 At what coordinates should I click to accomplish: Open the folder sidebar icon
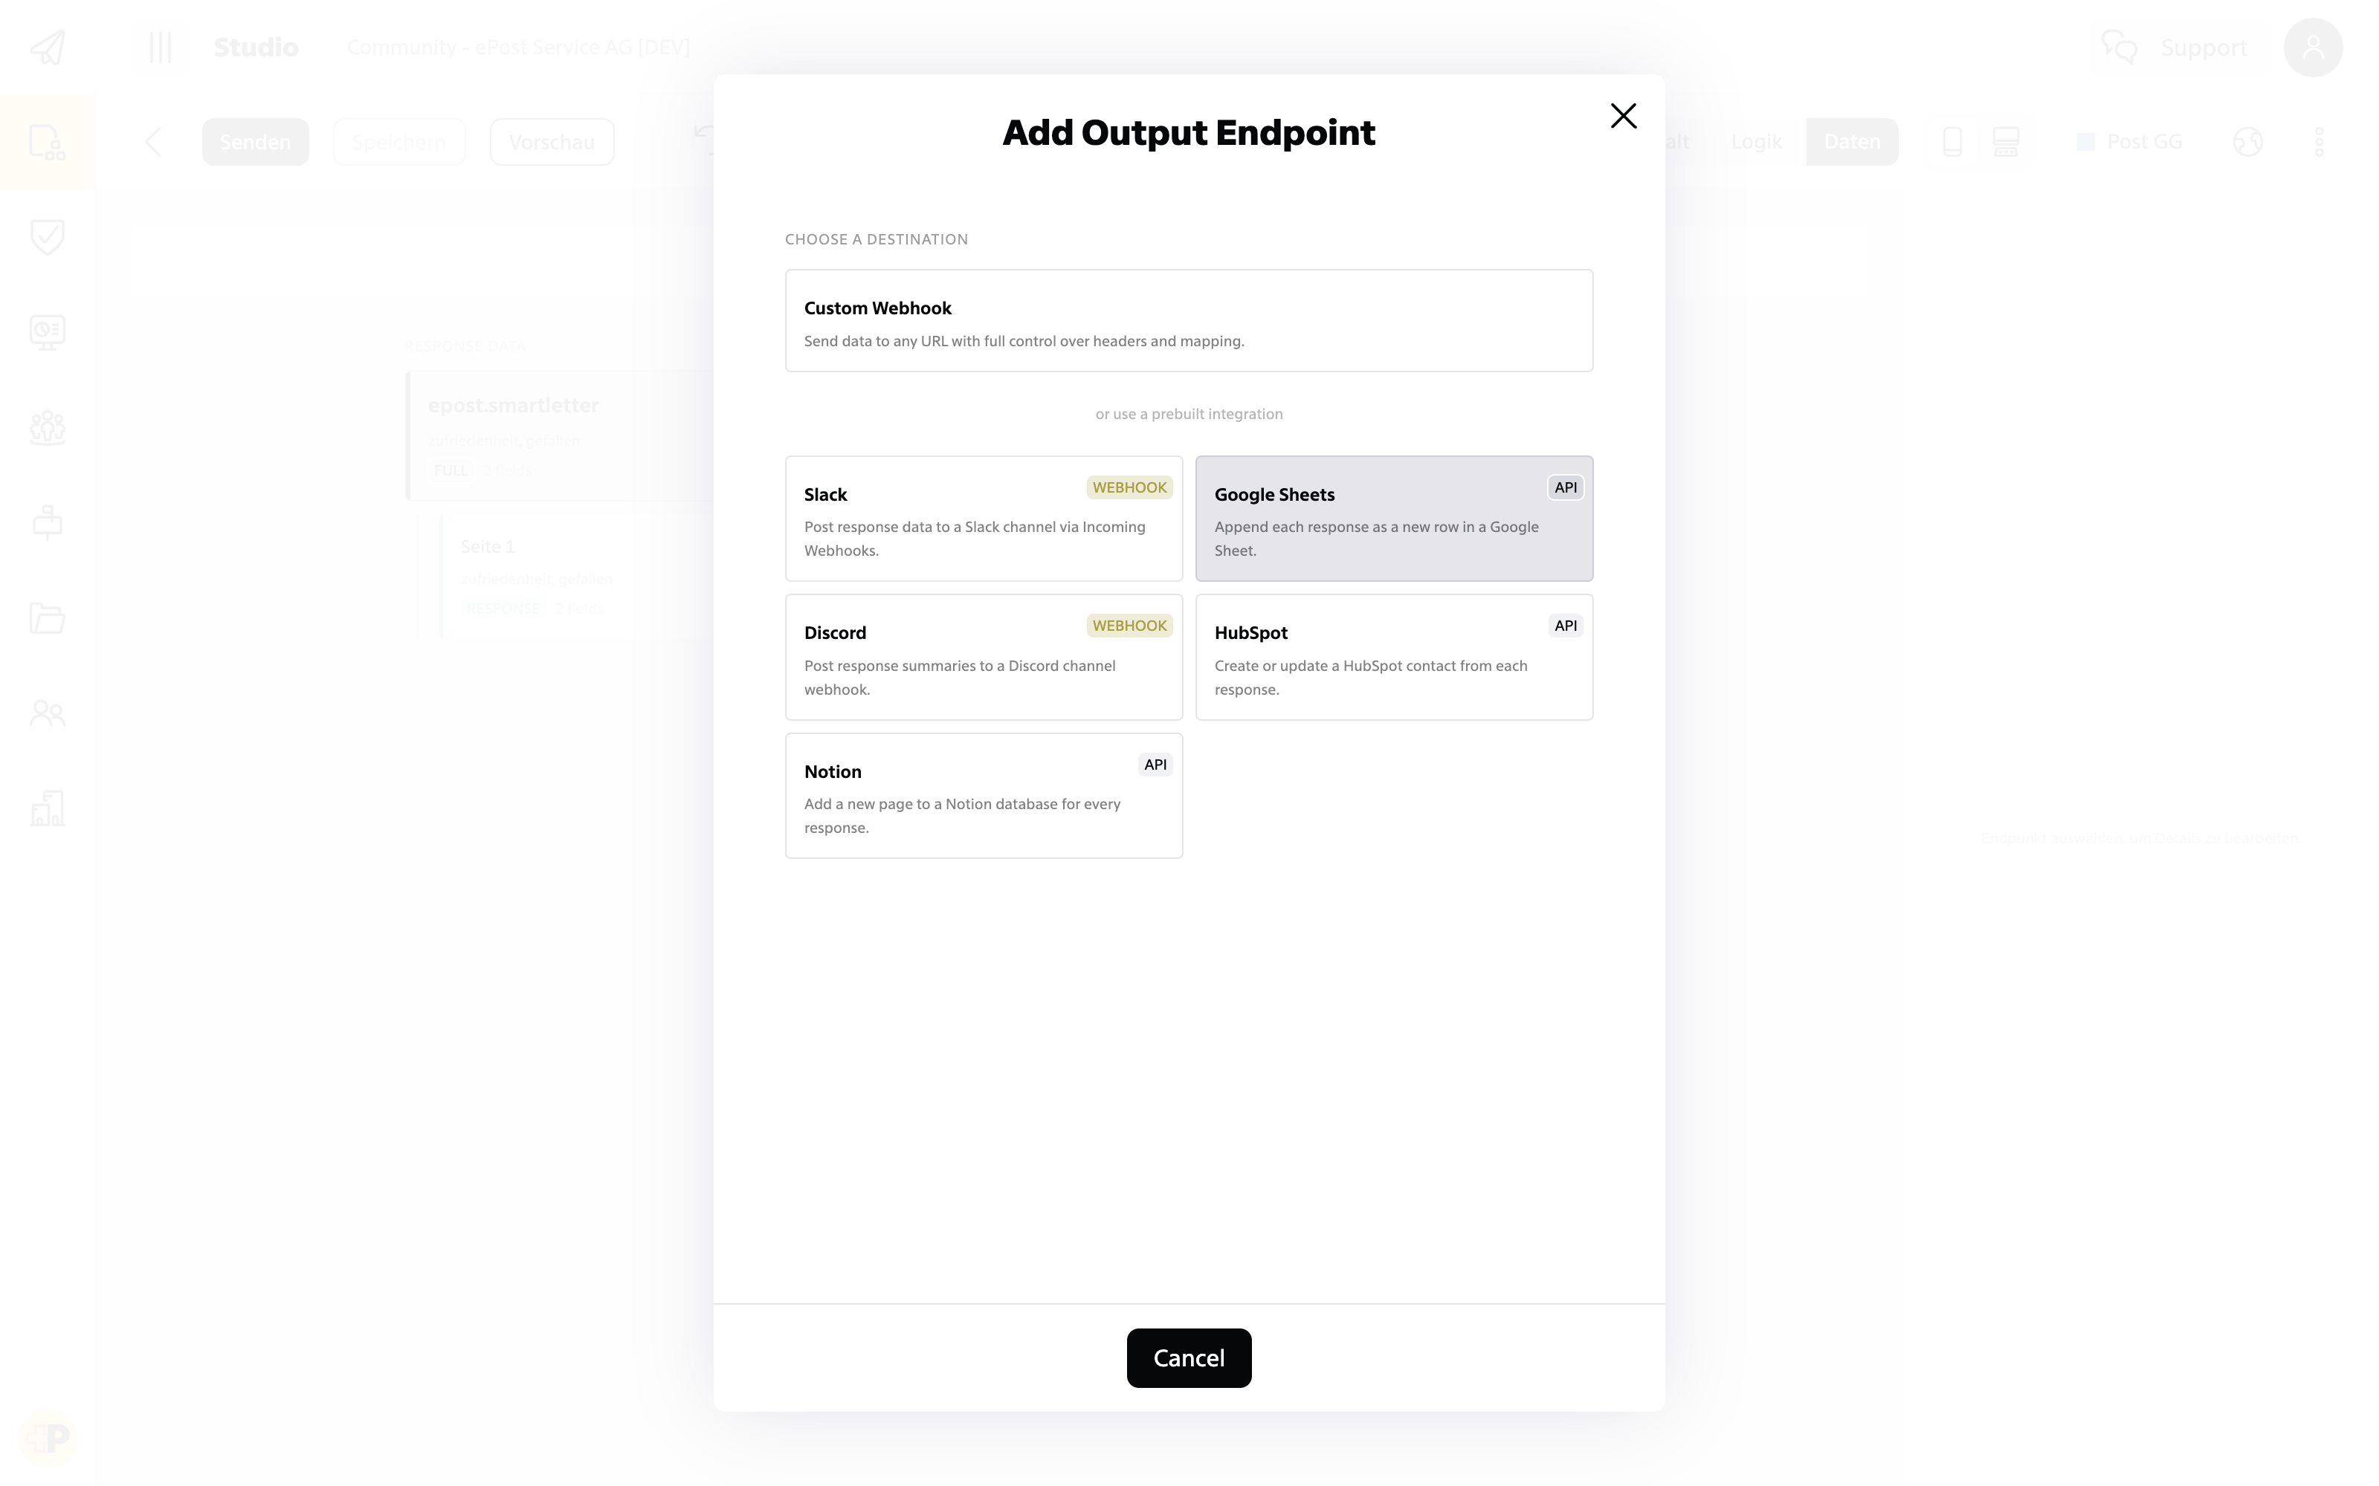[47, 618]
